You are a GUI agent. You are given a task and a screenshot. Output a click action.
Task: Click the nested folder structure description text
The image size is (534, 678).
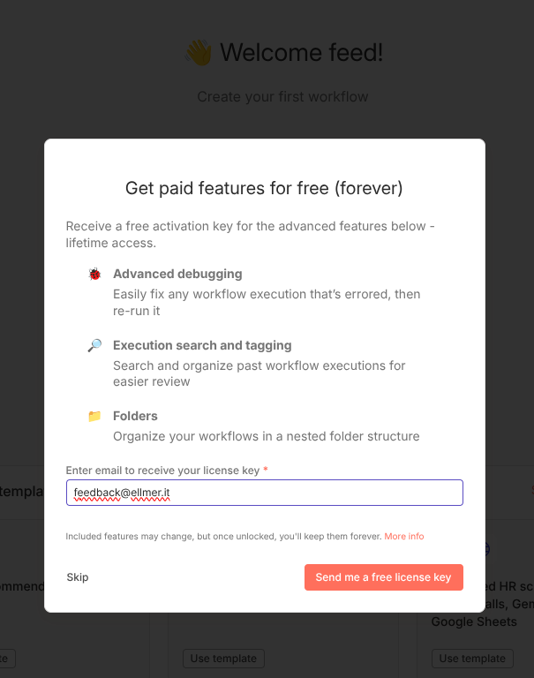point(266,436)
